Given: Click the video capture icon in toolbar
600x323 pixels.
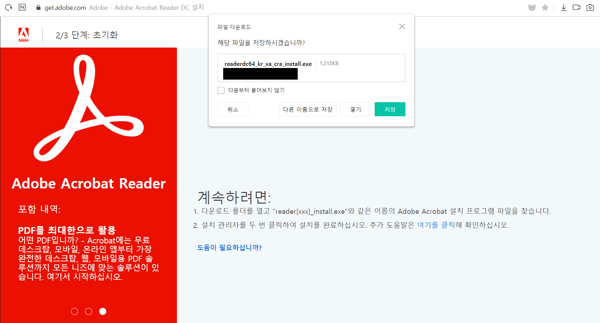Looking at the screenshot, I should tap(577, 7).
